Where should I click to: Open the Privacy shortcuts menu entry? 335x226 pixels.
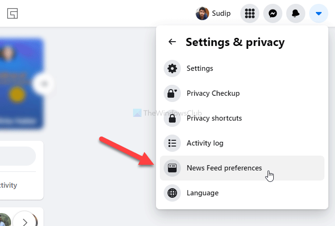(214, 118)
